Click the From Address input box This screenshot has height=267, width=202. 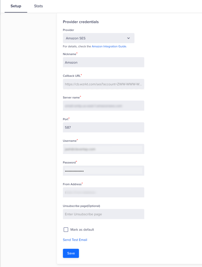[103, 192]
